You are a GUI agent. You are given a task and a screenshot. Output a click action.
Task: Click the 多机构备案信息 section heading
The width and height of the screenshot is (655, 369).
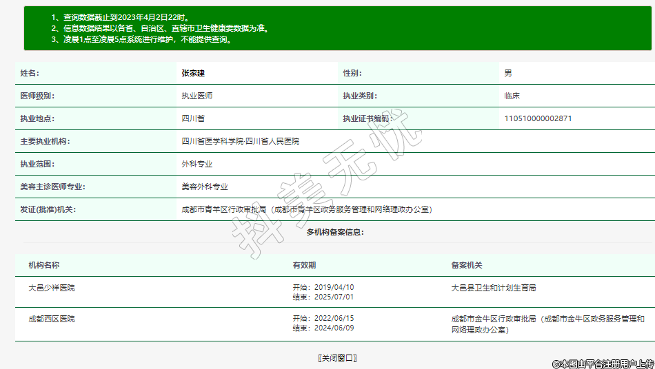[335, 232]
